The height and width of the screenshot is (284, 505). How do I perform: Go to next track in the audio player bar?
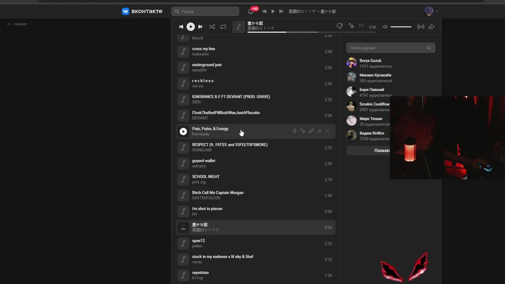click(200, 27)
